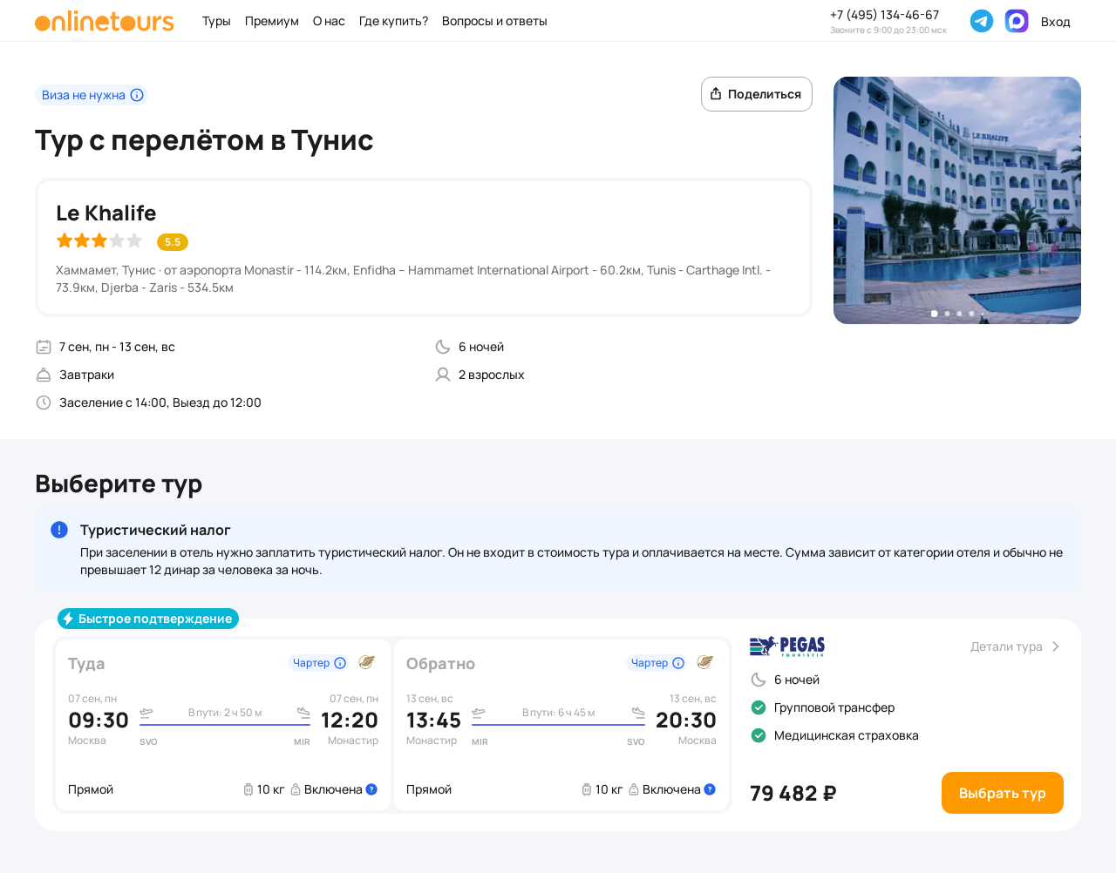Click the hotel star rating
Screen dimensions: 1116x873
(x=99, y=240)
